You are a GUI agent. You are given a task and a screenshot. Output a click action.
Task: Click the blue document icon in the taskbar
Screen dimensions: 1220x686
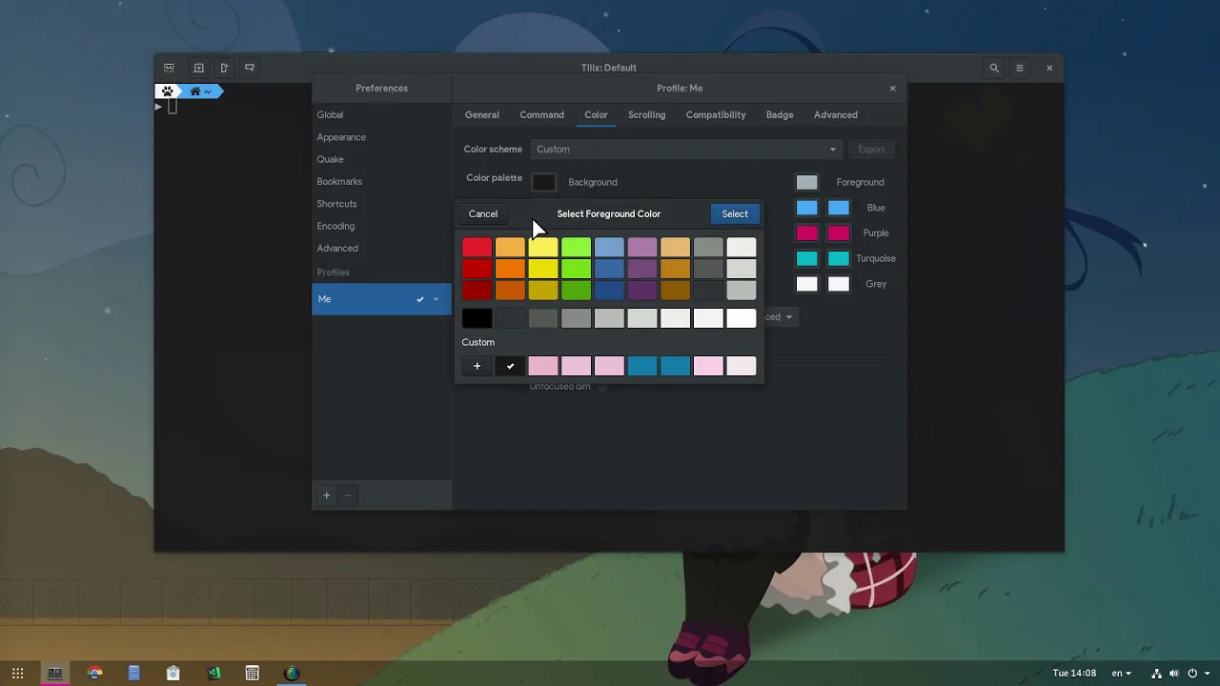click(133, 673)
